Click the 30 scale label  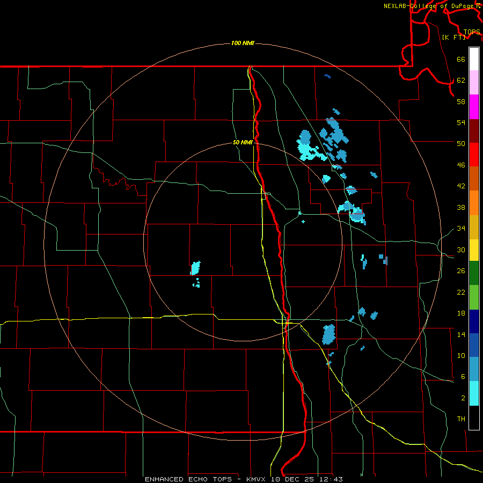click(x=461, y=250)
